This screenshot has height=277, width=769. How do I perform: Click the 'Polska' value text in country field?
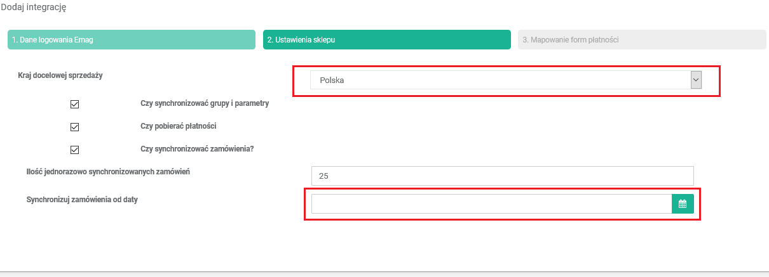pos(332,81)
